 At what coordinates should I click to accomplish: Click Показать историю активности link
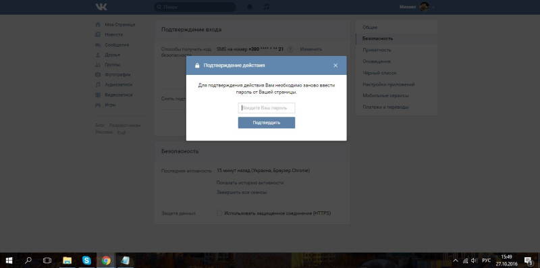tap(250, 182)
